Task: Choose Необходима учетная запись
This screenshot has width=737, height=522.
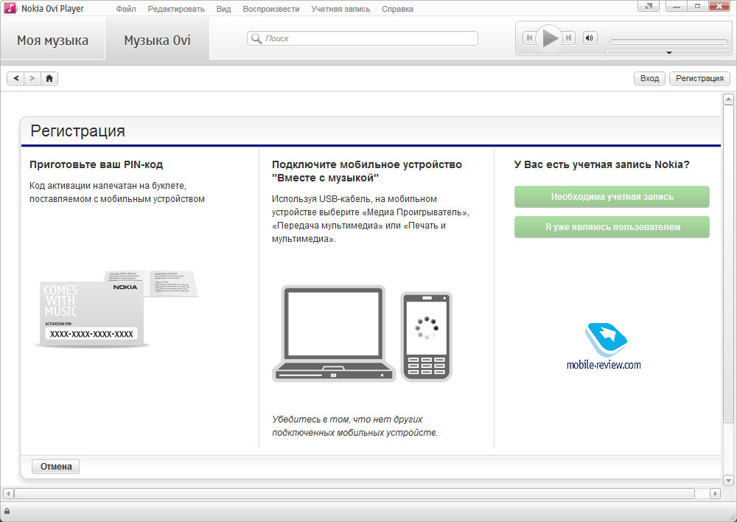Action: [612, 197]
